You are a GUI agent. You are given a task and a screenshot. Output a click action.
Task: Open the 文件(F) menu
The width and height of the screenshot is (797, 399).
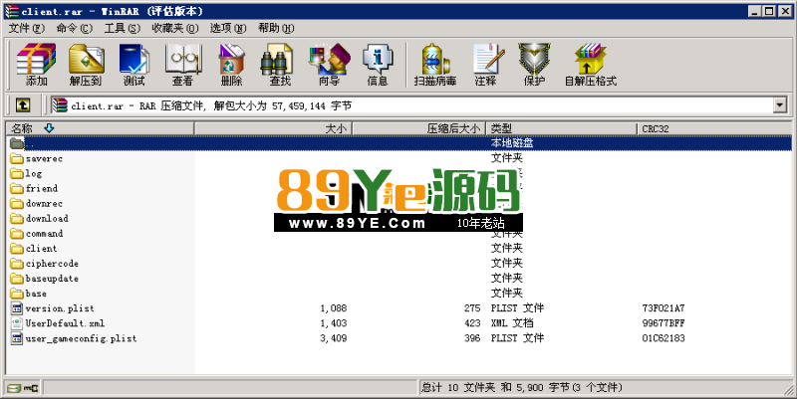tap(27, 28)
